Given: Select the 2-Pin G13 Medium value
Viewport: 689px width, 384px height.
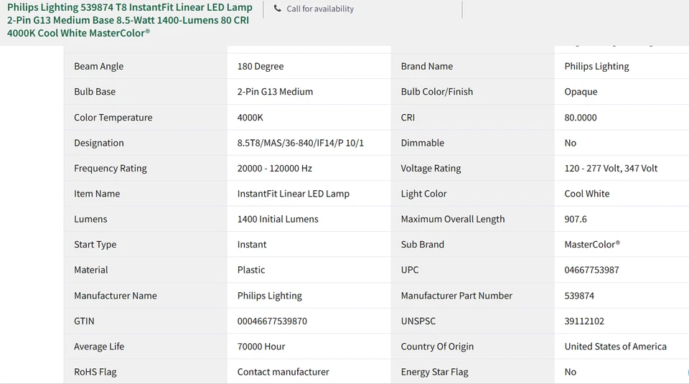Looking at the screenshot, I should (x=275, y=92).
